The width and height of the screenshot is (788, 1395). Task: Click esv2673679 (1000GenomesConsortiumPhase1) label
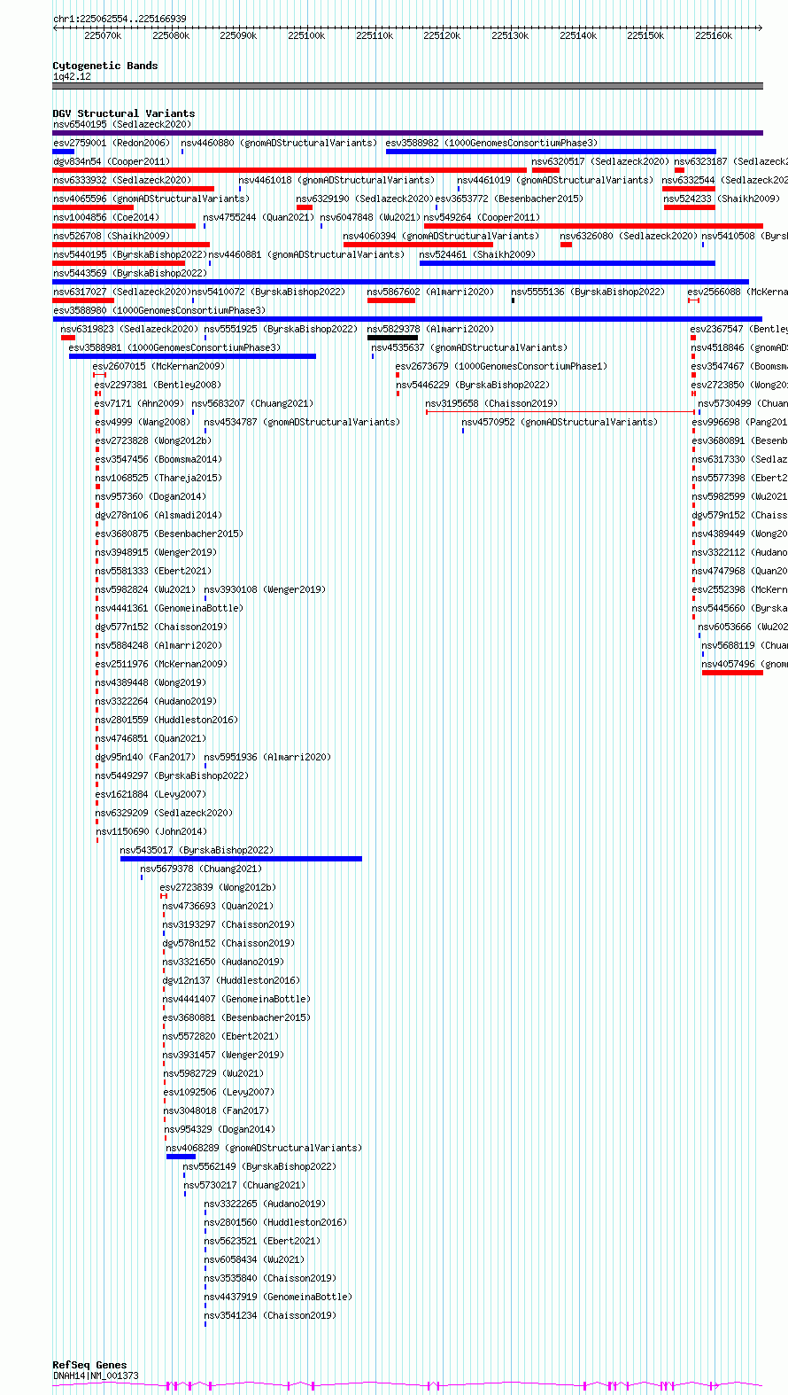pyautogui.click(x=502, y=366)
